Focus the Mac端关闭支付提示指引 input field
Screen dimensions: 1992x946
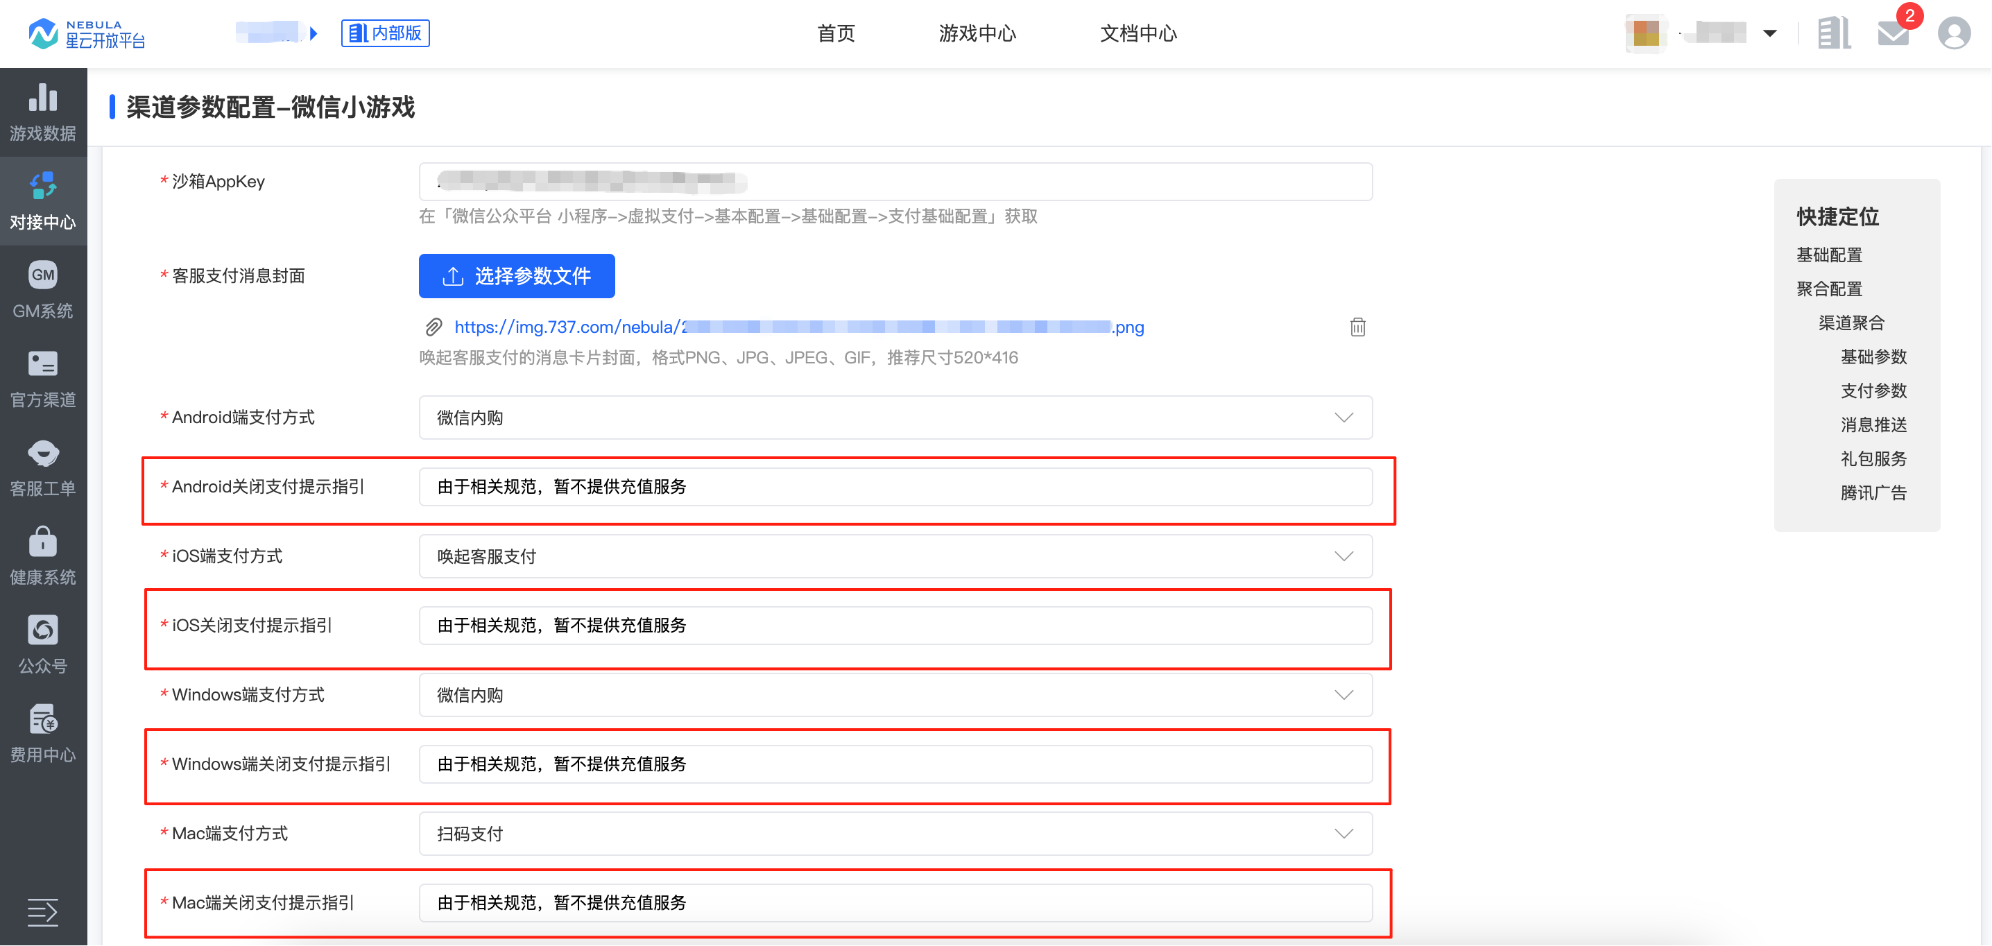(x=895, y=903)
